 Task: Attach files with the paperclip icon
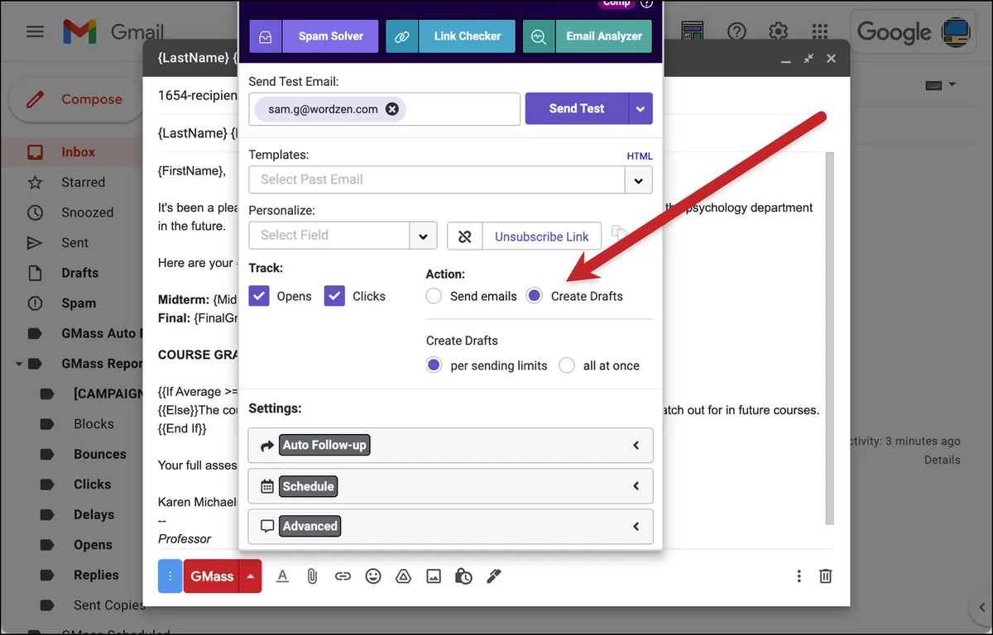click(x=312, y=576)
